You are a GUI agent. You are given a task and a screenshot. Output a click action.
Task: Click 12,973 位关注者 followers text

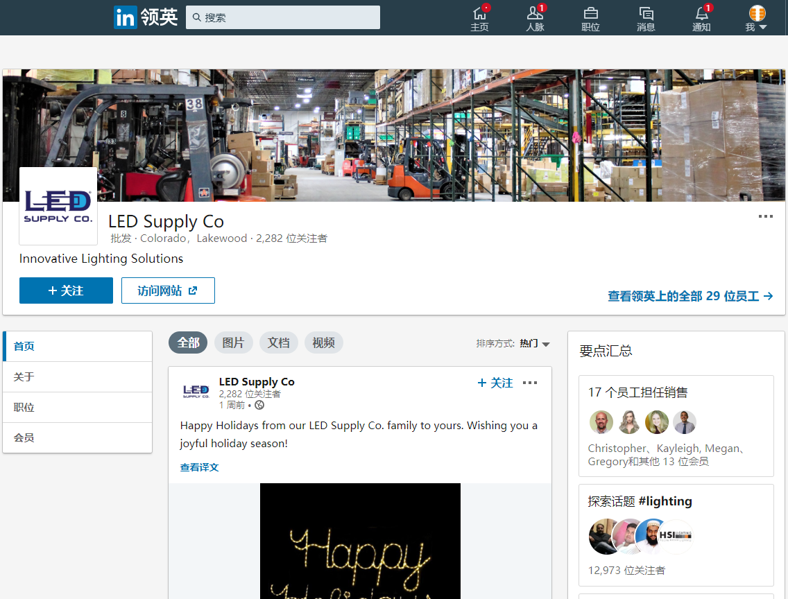click(626, 571)
